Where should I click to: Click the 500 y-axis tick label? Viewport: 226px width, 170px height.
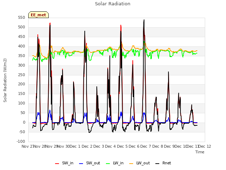[22, 27]
